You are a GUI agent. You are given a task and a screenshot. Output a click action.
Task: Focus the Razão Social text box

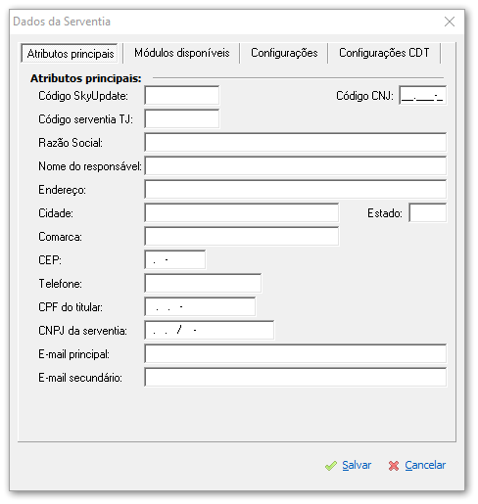pyautogui.click(x=296, y=142)
